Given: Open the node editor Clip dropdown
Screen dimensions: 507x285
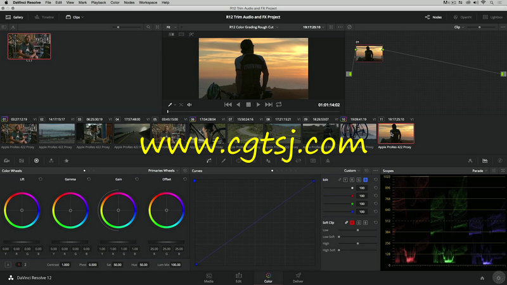Looking at the screenshot, I should [x=459, y=27].
